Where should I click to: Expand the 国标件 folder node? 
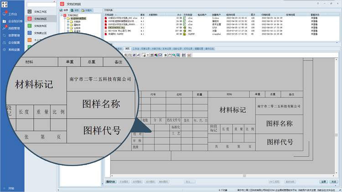68,24
